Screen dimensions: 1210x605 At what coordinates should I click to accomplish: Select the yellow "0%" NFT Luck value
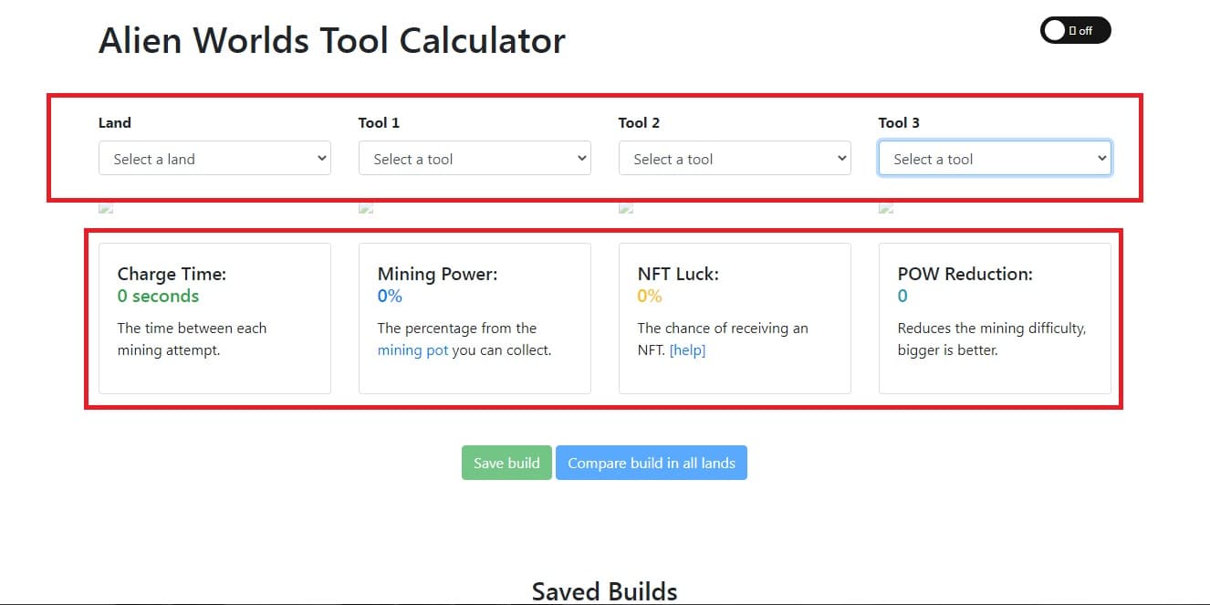(x=650, y=296)
